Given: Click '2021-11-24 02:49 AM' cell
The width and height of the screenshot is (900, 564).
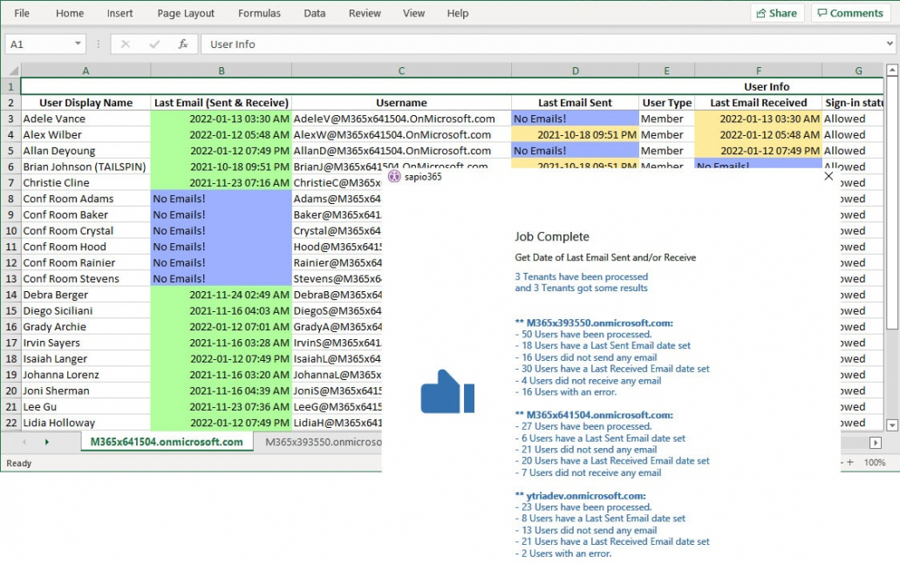Looking at the screenshot, I should [x=221, y=295].
